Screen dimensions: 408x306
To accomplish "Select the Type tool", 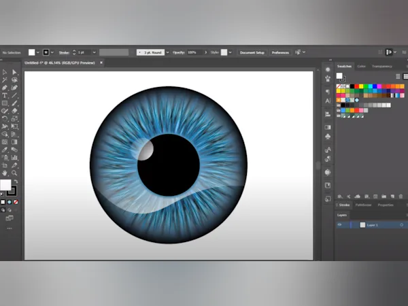I will tap(5, 95).
